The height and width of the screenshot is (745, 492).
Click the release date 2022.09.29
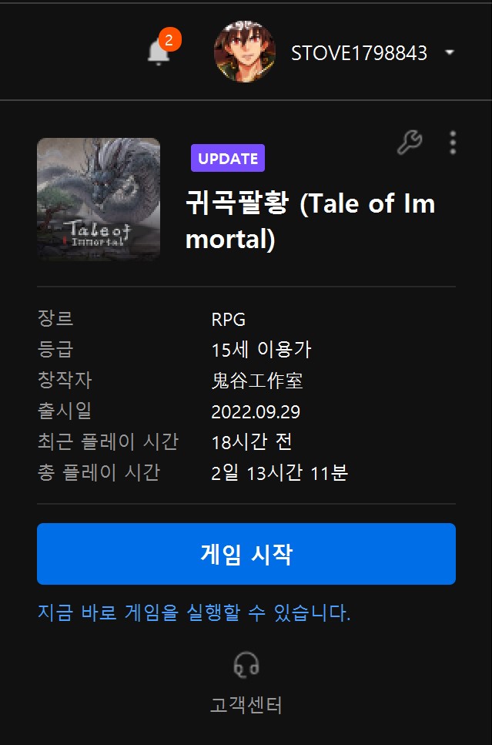256,412
